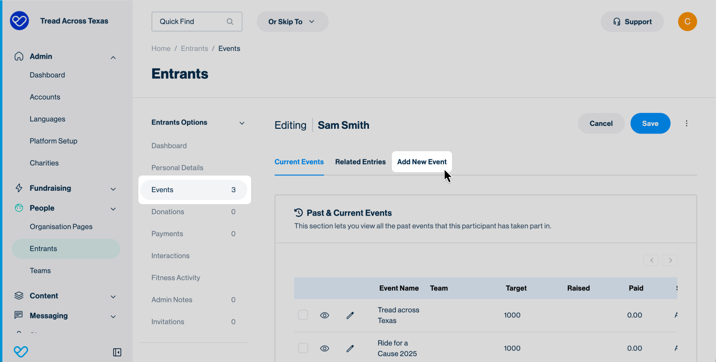
Task: Click the previous page arrow above the table
Action: coord(651,260)
